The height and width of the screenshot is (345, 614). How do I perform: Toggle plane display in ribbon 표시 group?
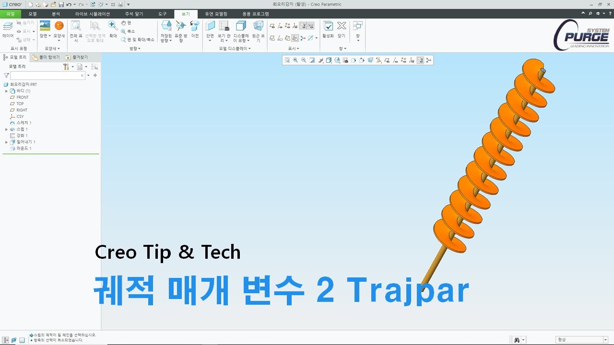272,26
